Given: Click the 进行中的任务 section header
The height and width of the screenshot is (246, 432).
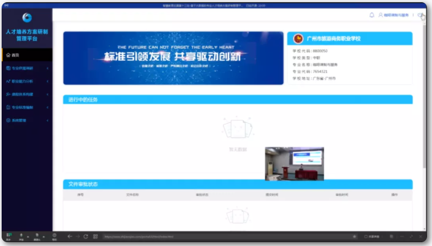Looking at the screenshot, I should coord(238,99).
